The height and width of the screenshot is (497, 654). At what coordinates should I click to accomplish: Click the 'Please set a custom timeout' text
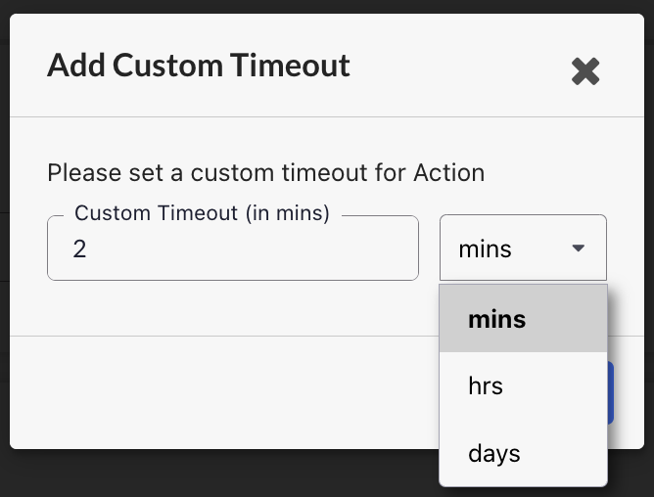click(265, 173)
